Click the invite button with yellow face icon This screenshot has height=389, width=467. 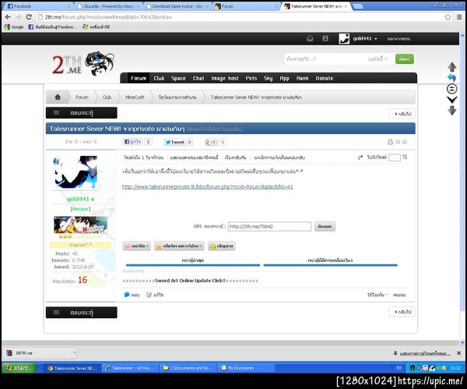(222, 246)
